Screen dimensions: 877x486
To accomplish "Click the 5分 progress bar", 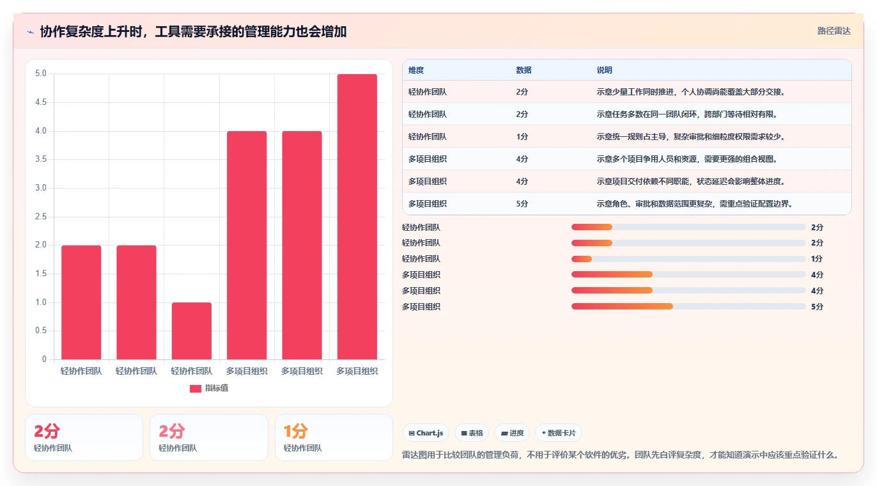I will point(688,306).
